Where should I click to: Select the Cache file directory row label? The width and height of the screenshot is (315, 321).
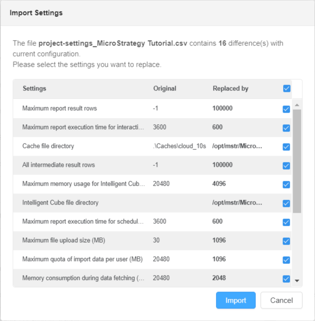pos(48,146)
